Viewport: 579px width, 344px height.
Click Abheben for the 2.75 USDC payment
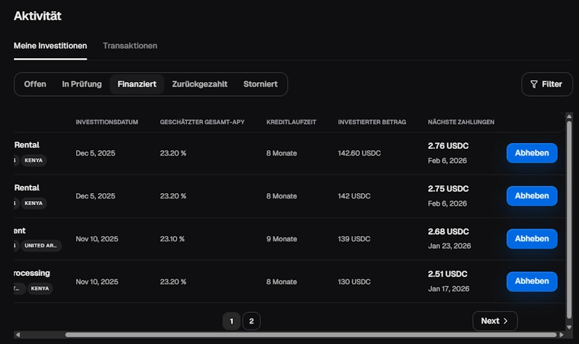531,196
